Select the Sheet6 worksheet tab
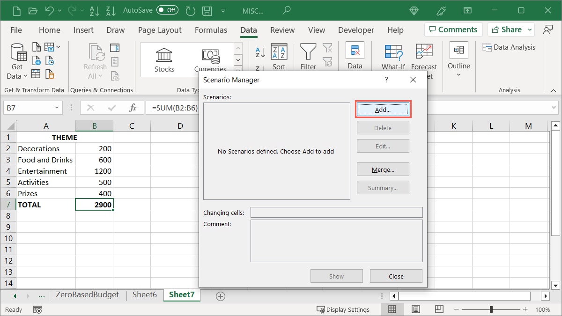The width and height of the screenshot is (562, 316). pyautogui.click(x=144, y=295)
